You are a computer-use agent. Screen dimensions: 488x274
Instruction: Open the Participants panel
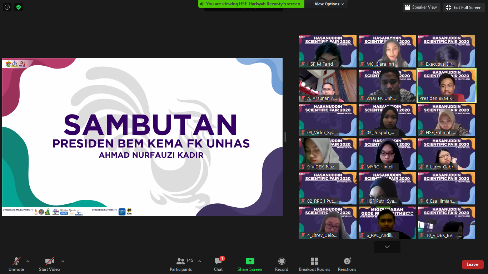[x=181, y=264]
